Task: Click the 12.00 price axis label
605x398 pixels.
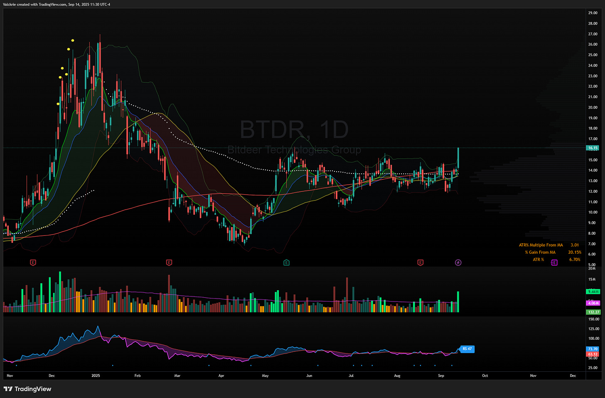Action: tap(593, 191)
